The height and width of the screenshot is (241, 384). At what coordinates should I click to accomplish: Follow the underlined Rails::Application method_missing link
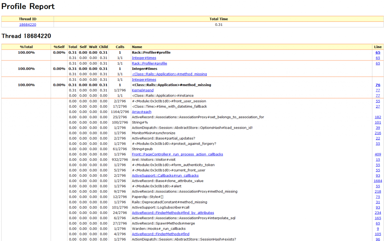(169, 74)
